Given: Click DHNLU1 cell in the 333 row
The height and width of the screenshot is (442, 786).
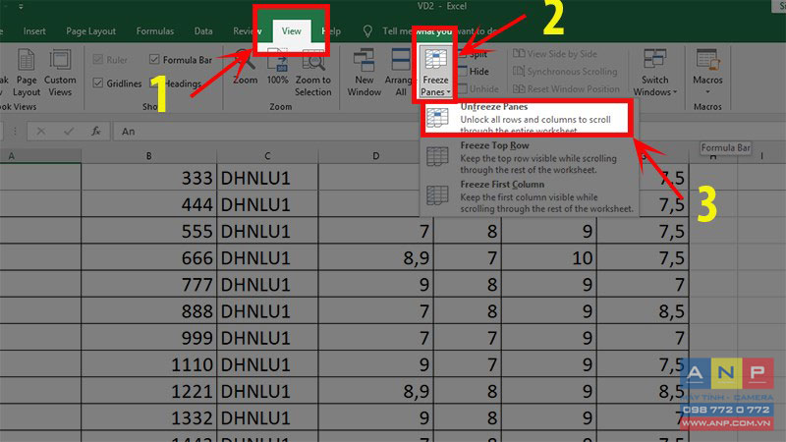Looking at the screenshot, I should [x=267, y=178].
